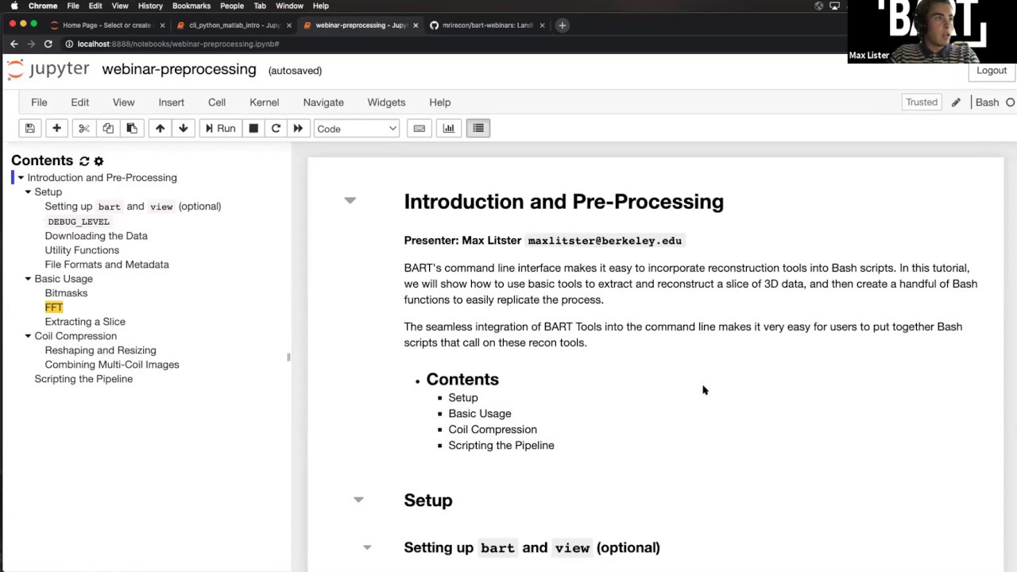Follow Coil Compression link in notebook
The image size is (1017, 572).
click(493, 430)
